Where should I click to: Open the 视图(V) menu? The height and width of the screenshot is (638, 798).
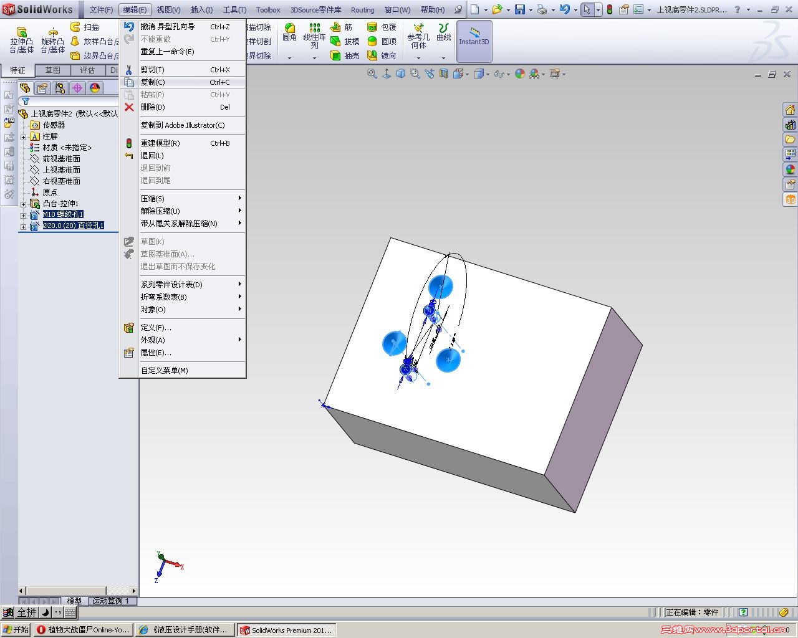[168, 10]
